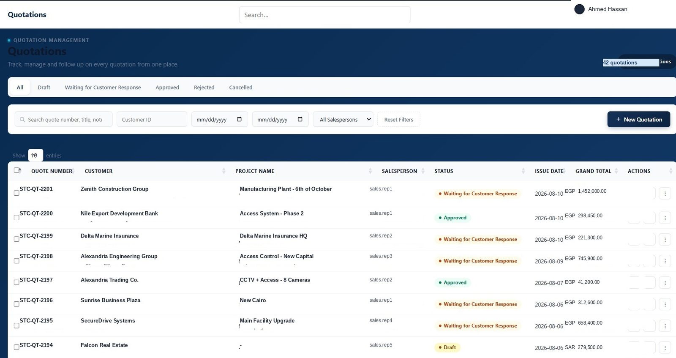This screenshot has width=676, height=358.
Task: Switch to the Approved tab
Action: click(x=167, y=87)
